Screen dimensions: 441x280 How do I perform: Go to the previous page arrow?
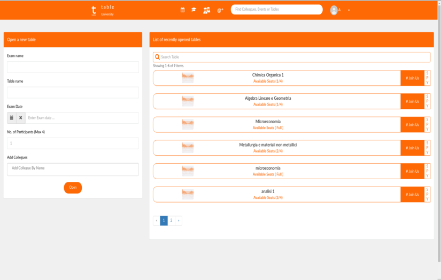157,220
